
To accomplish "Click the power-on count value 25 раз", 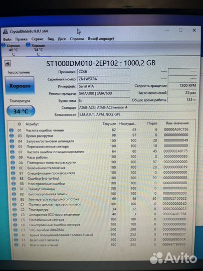I will (x=182, y=93).
